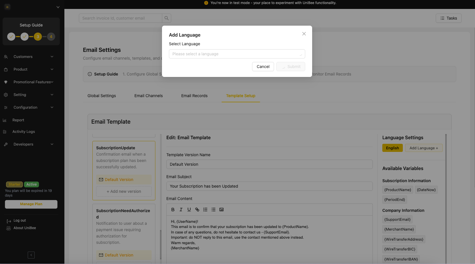Open the Global Settings tab
475x264 pixels.
tap(101, 96)
